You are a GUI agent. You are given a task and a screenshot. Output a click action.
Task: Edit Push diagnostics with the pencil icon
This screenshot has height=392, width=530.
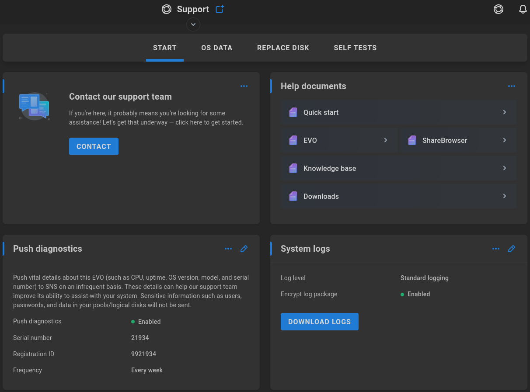[x=244, y=249]
